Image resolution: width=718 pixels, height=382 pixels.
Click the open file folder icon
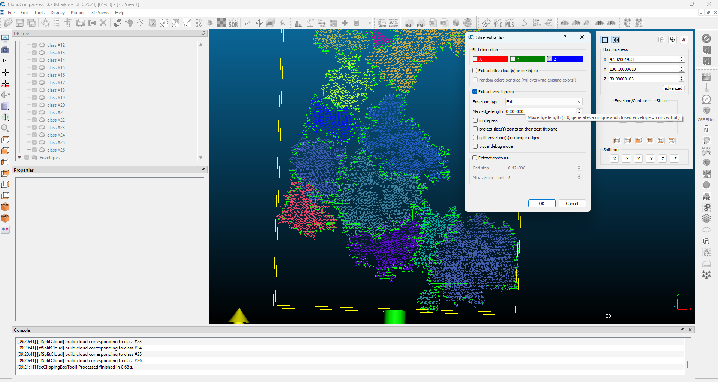(x=8, y=23)
